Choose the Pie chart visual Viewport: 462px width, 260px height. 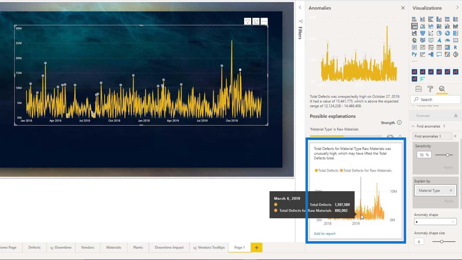(439, 33)
